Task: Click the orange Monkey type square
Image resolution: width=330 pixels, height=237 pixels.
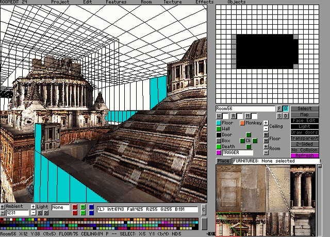Action: tap(242, 123)
